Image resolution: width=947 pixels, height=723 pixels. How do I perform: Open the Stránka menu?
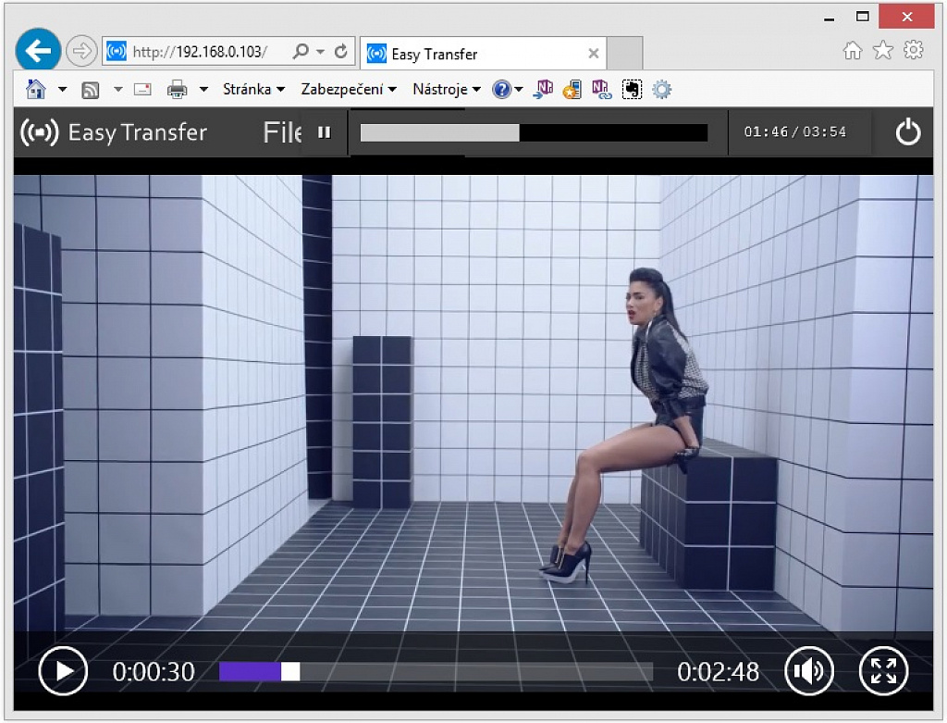tap(253, 90)
